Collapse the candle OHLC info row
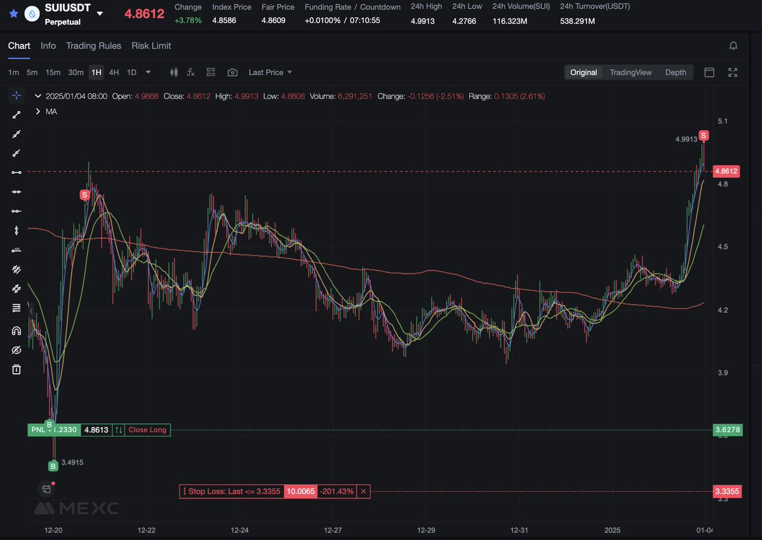This screenshot has height=540, width=762. point(37,96)
